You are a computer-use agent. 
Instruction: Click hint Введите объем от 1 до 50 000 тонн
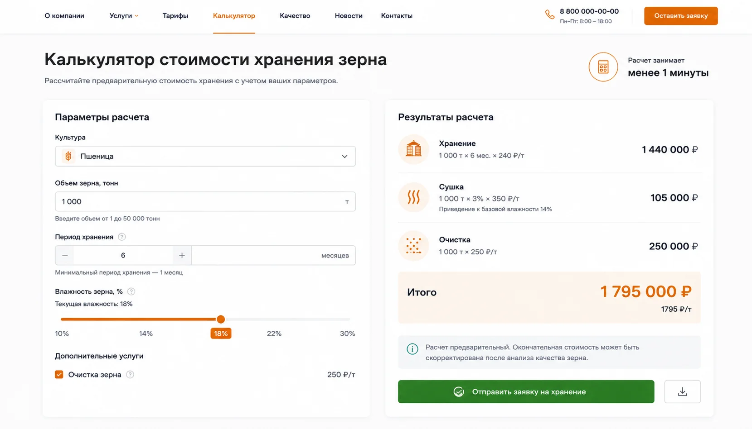107,218
